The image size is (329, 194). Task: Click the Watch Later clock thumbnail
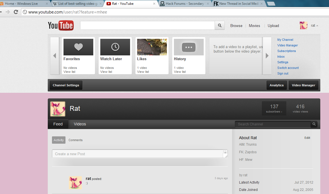point(115,47)
